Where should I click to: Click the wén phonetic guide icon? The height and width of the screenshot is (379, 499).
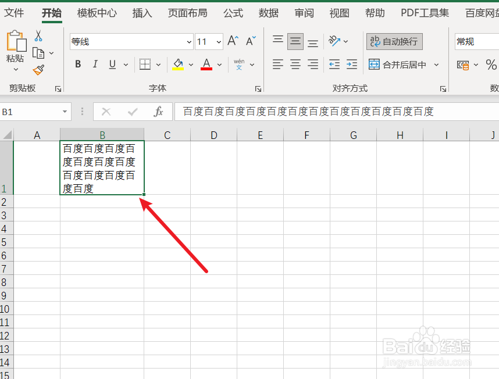[x=239, y=64]
